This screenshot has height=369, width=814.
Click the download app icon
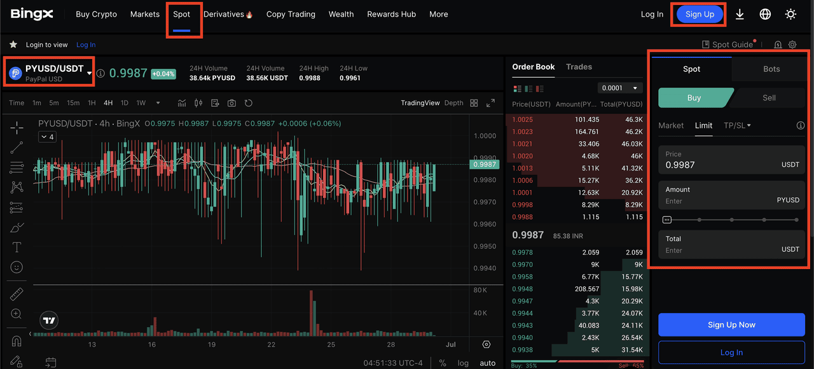click(740, 14)
